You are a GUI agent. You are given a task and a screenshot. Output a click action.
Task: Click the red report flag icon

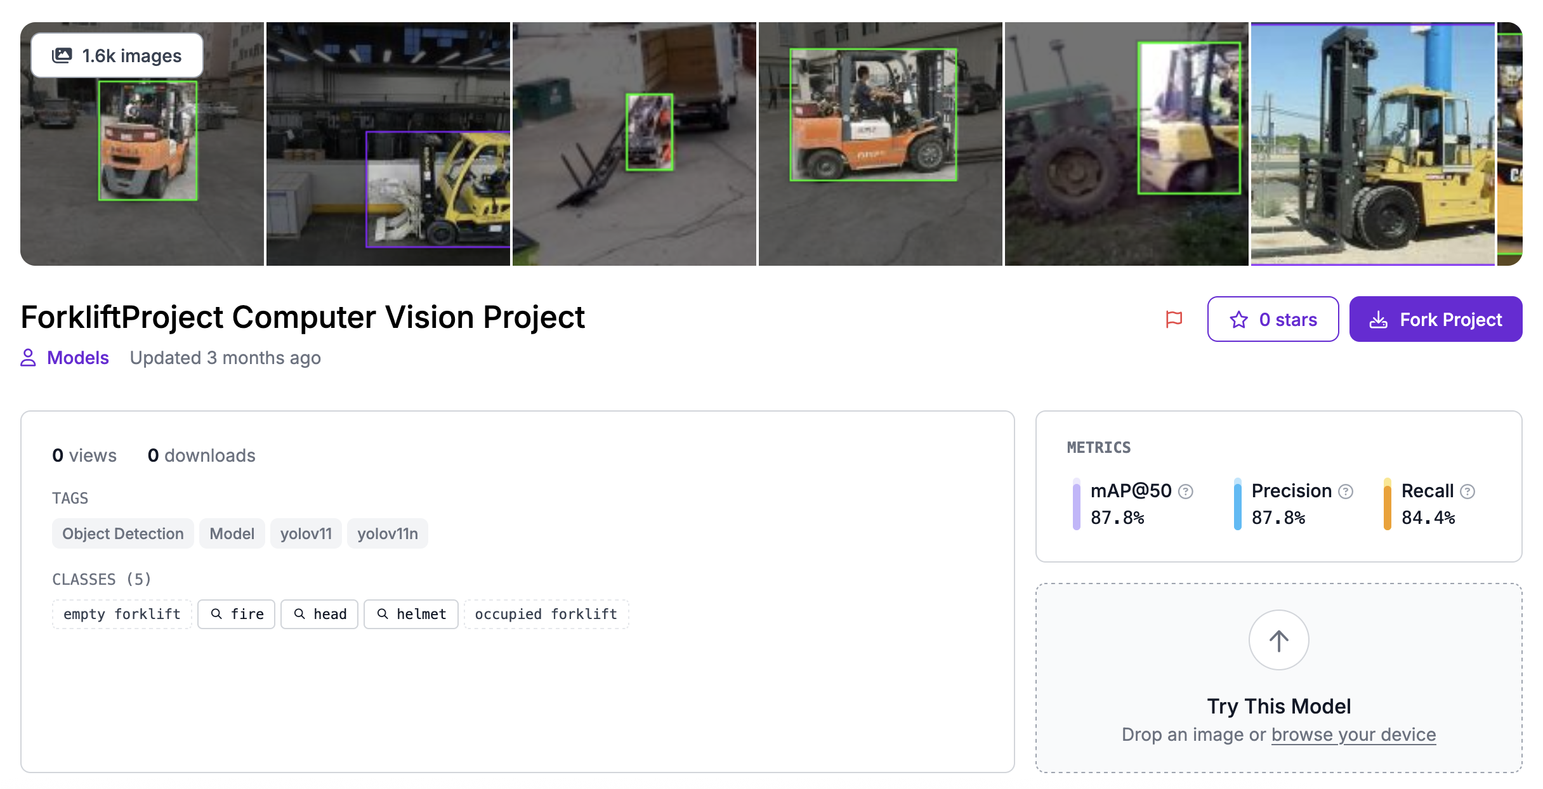pos(1174,319)
